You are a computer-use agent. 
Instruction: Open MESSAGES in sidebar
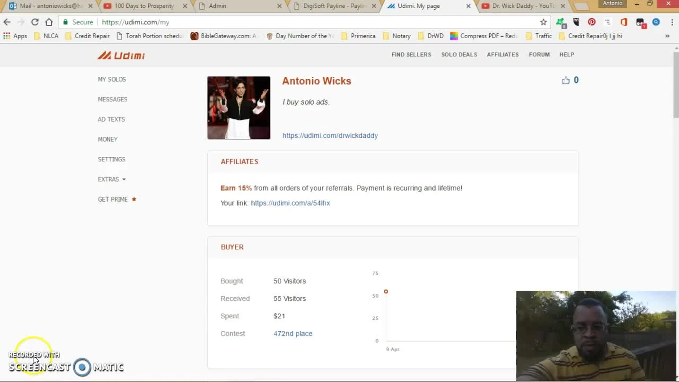[112, 99]
